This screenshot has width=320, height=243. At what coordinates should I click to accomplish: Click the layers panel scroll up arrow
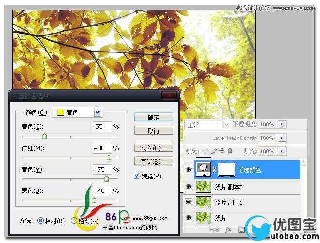[304, 162]
